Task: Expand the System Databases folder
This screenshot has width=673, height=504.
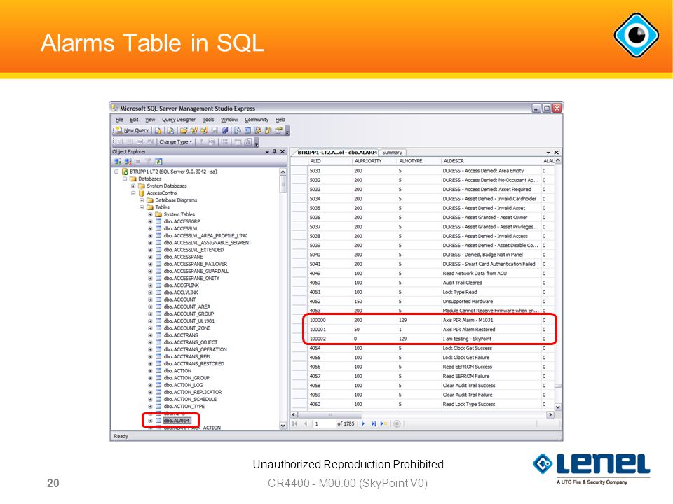Action: click(133, 186)
